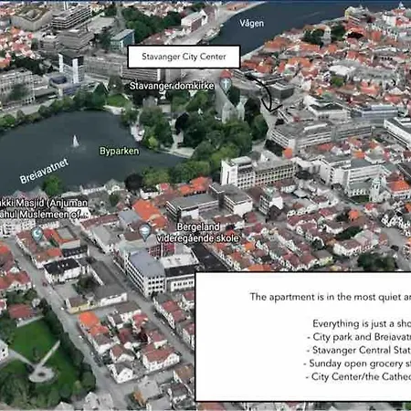Click the curved black arrow annotation
The width and height of the screenshot is (411, 411).
point(264,93)
